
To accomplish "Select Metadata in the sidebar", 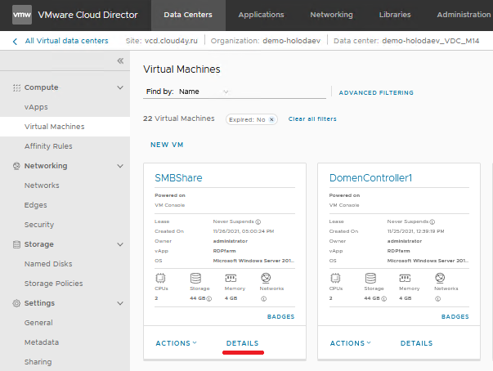I will (42, 342).
